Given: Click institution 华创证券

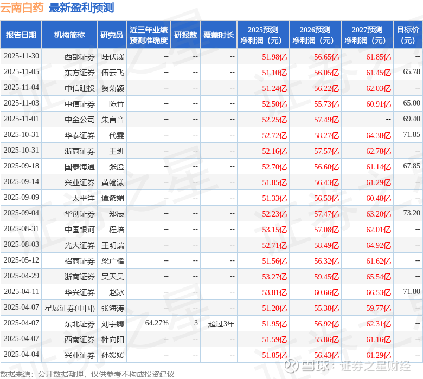Looking at the screenshot, I should (x=80, y=214).
